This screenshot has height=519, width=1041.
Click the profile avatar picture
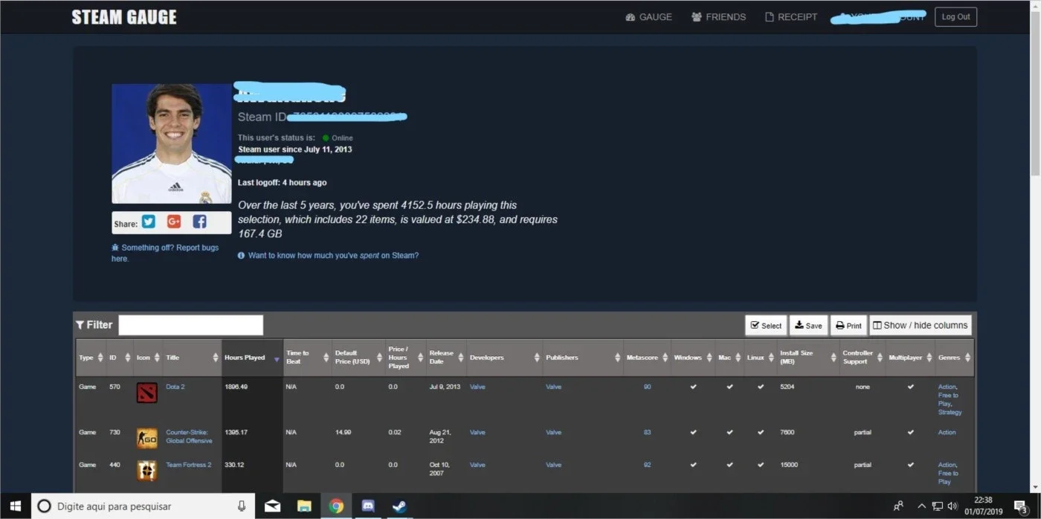click(x=172, y=144)
